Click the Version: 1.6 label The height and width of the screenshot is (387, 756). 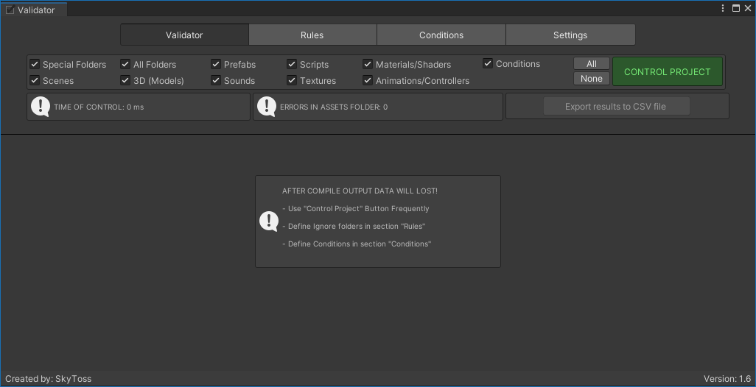[x=727, y=379]
